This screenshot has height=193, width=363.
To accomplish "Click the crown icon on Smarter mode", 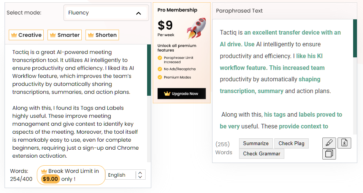I will click(x=53, y=35).
